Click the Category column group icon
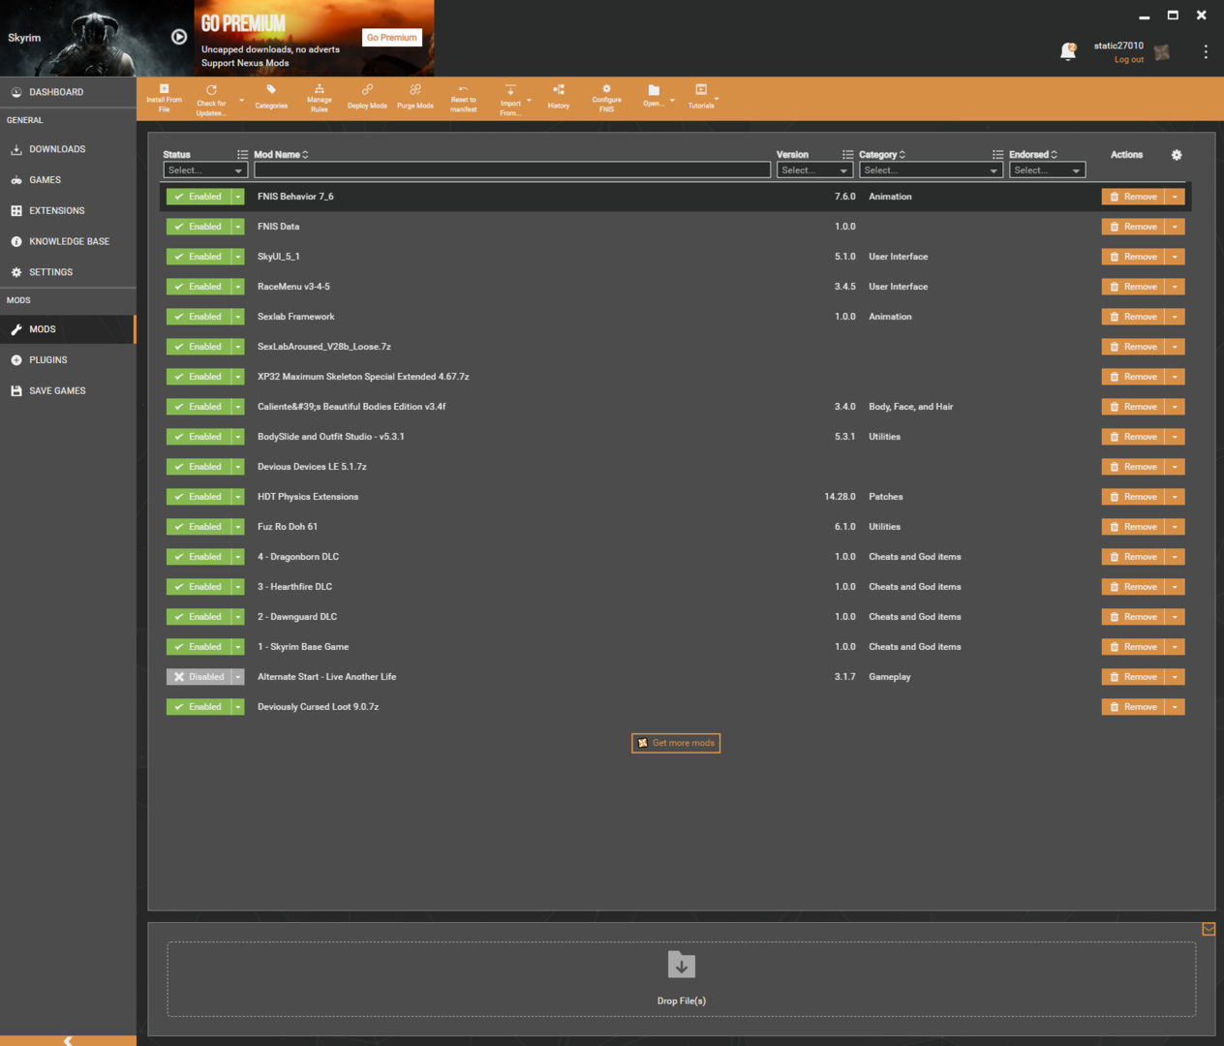1224x1046 pixels. (x=997, y=155)
